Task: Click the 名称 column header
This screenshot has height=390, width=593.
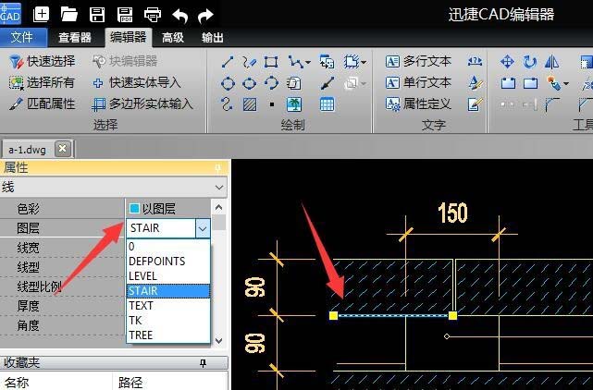Action: click(x=56, y=382)
